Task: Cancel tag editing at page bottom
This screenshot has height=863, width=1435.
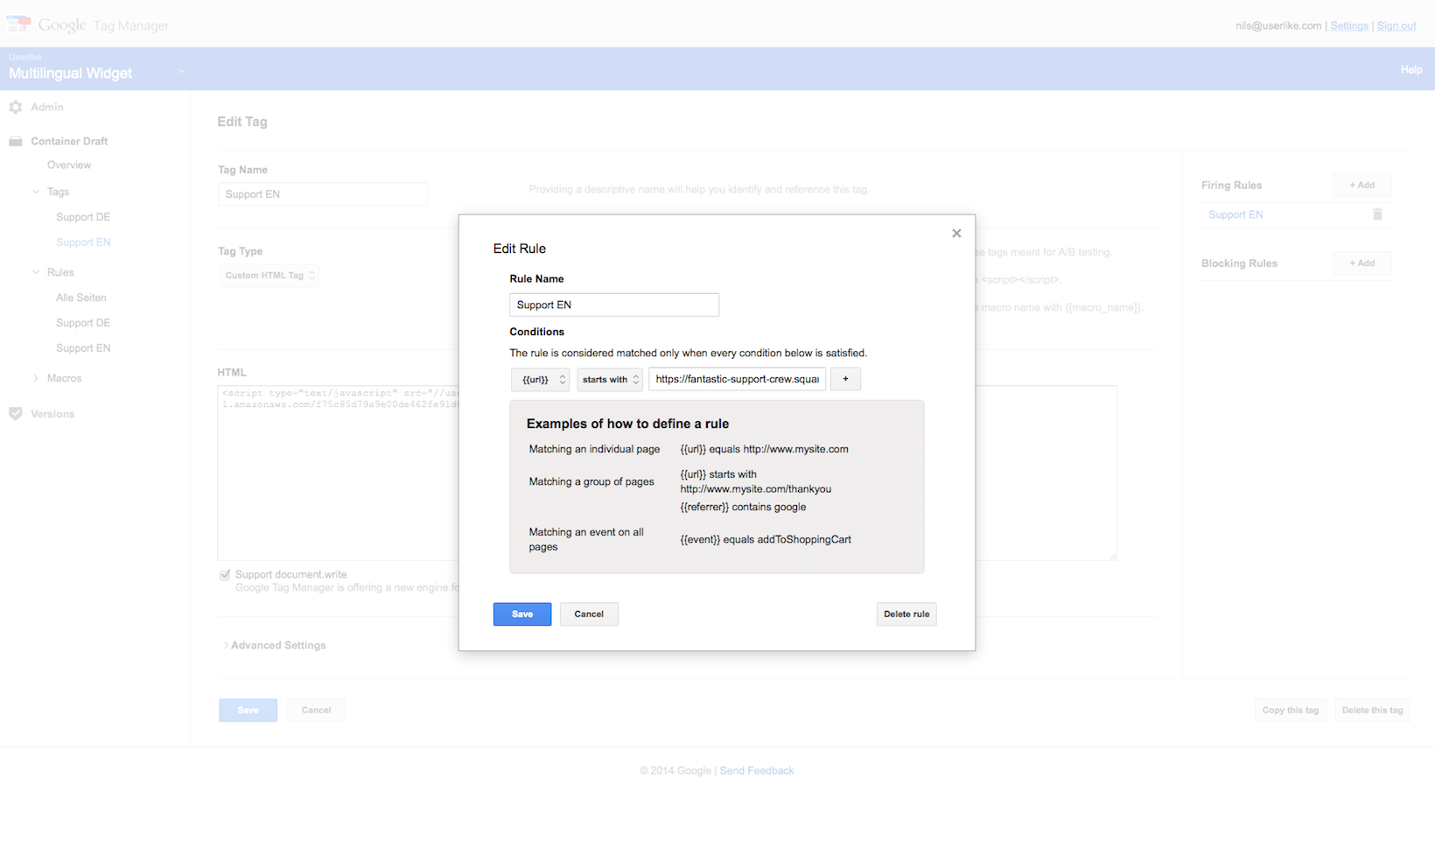Action: point(317,711)
